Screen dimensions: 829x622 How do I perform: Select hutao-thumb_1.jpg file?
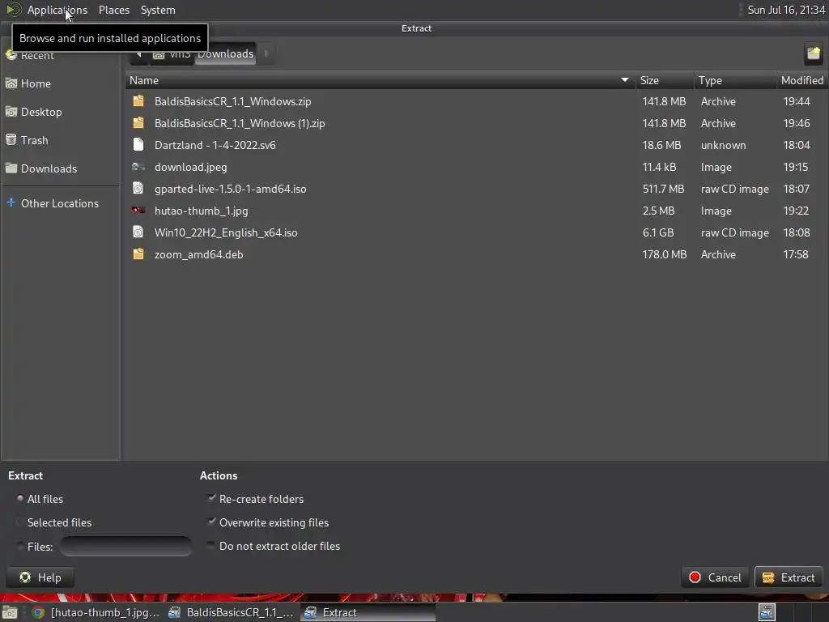(x=201, y=211)
